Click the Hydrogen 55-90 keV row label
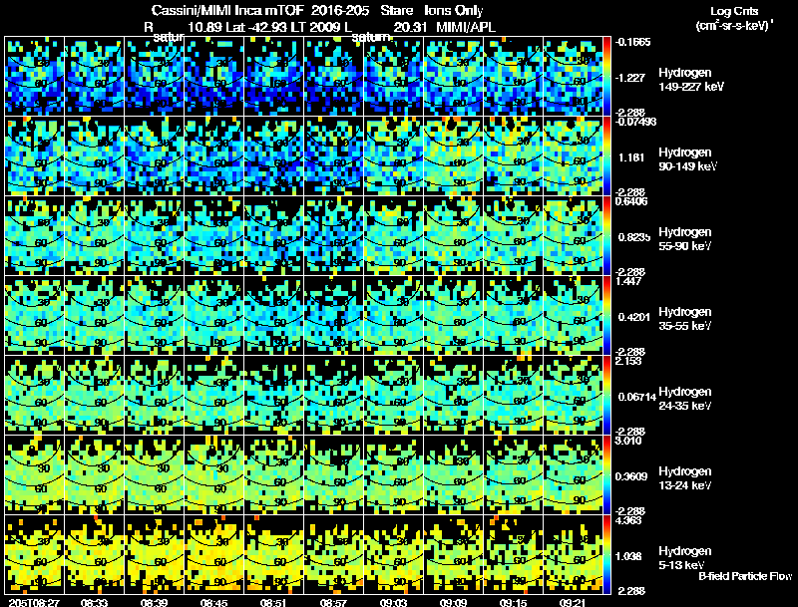This screenshot has width=798, height=607. tap(685, 239)
